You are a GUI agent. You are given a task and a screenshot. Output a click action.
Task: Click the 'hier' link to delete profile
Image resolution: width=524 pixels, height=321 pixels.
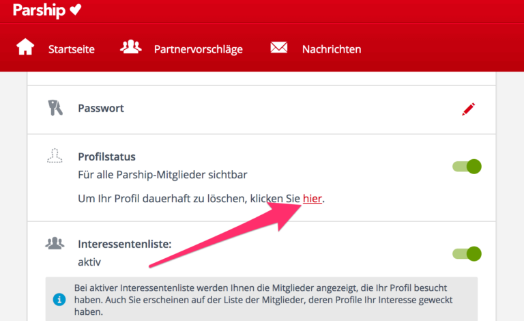pyautogui.click(x=312, y=199)
